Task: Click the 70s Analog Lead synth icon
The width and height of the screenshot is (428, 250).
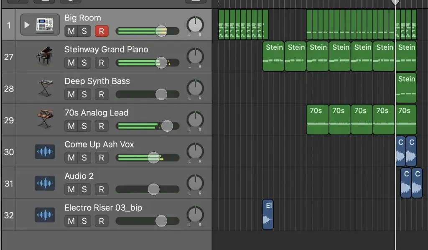Action: pos(45,119)
